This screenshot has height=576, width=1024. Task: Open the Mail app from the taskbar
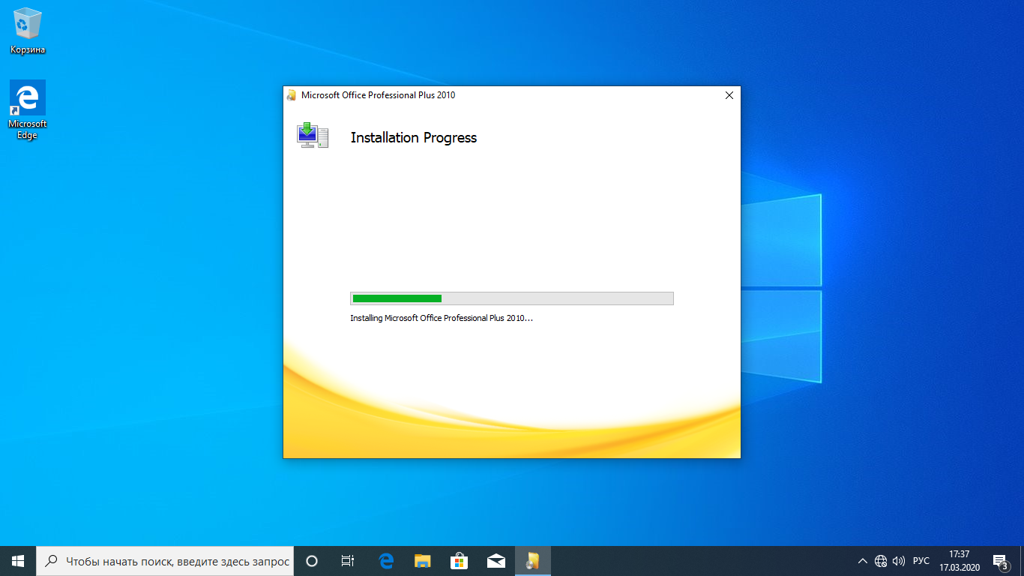tap(496, 561)
